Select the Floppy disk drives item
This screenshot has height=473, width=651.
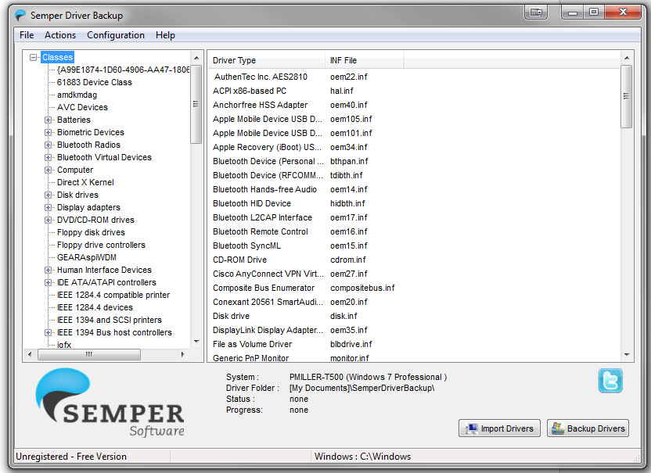coord(91,232)
